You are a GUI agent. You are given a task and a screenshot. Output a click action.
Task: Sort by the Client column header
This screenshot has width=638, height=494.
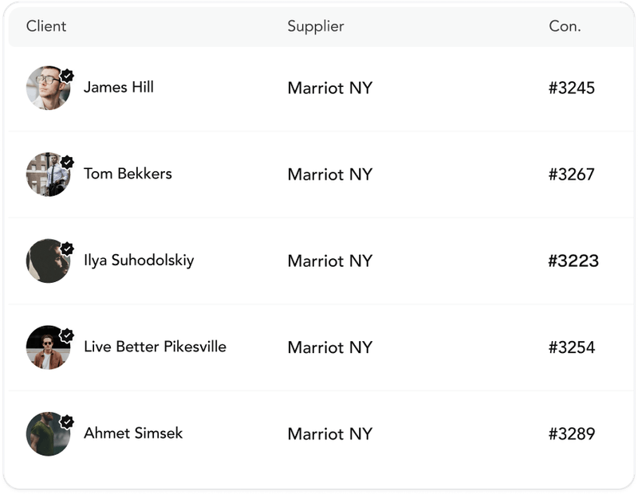tap(46, 26)
